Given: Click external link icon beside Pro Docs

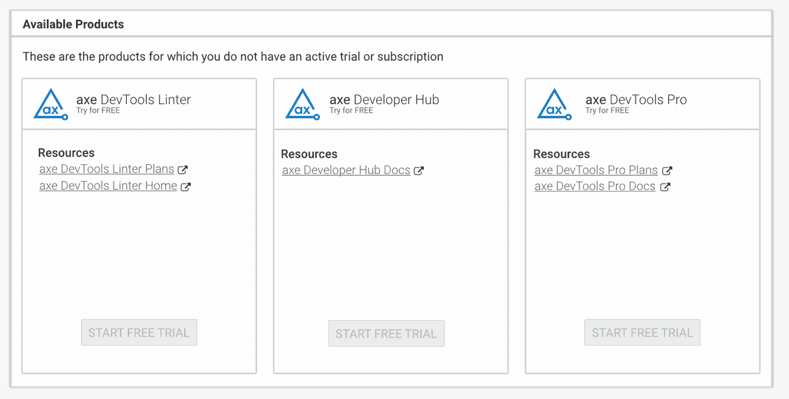Looking at the screenshot, I should [666, 187].
